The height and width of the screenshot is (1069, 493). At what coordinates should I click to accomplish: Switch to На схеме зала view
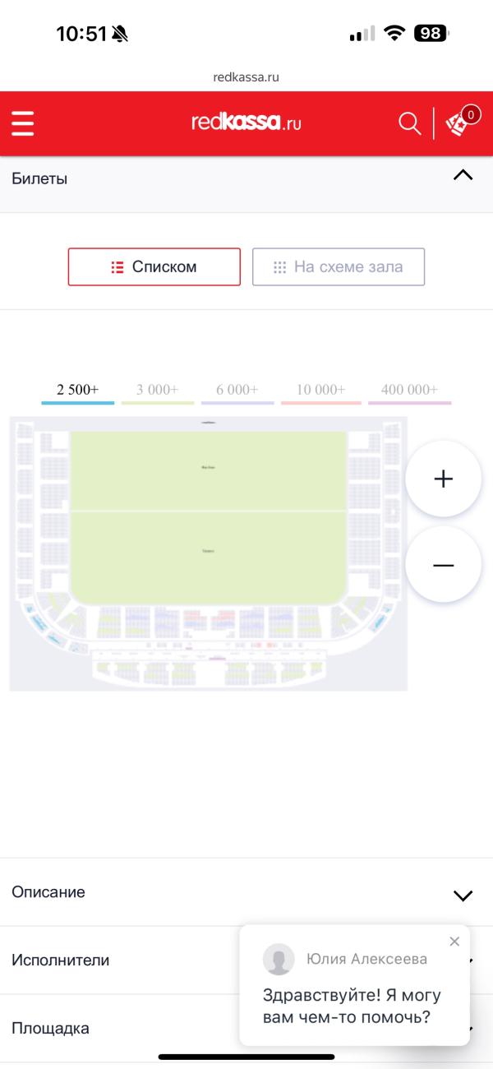339,266
